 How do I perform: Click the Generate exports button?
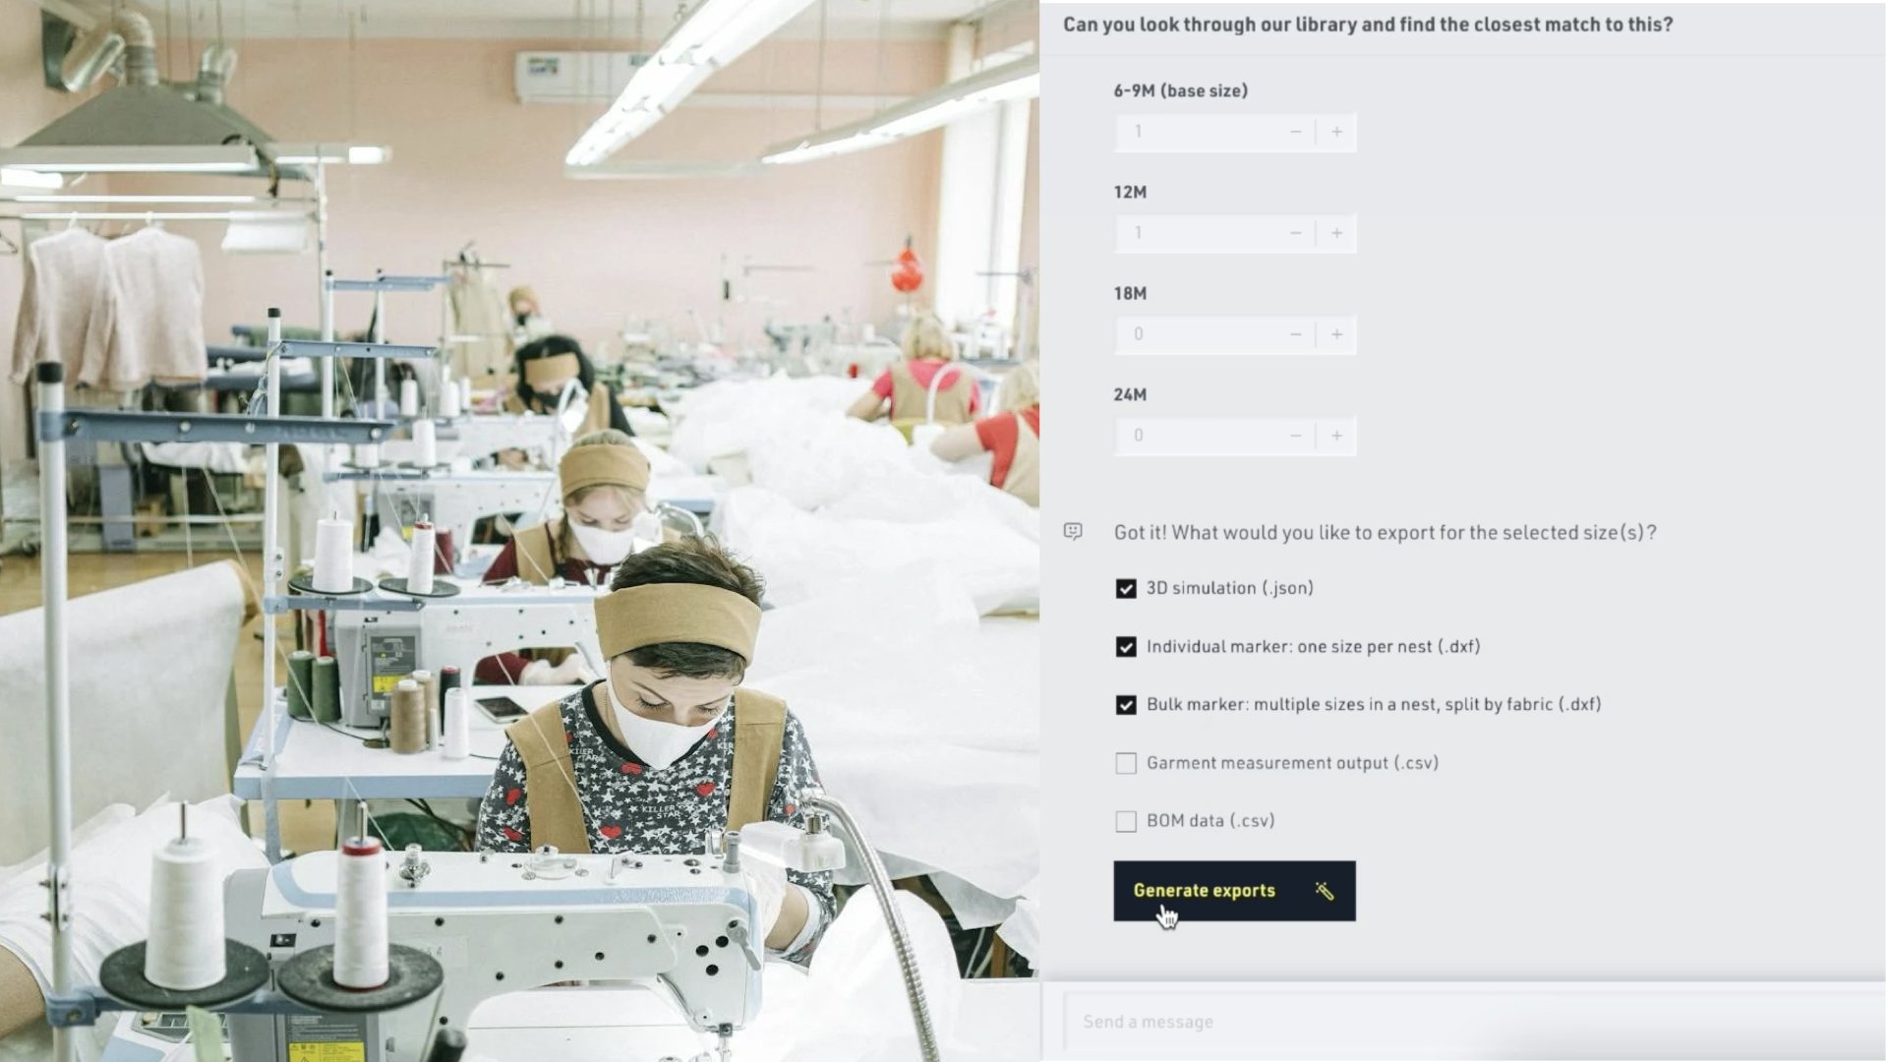[1234, 891]
